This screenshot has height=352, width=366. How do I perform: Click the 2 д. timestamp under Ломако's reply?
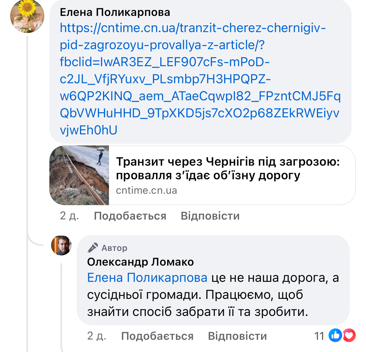[x=96, y=336]
